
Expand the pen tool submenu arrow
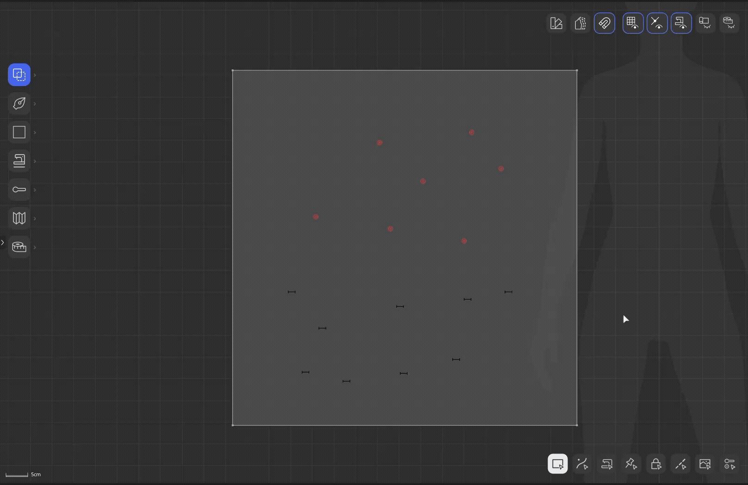(x=35, y=104)
